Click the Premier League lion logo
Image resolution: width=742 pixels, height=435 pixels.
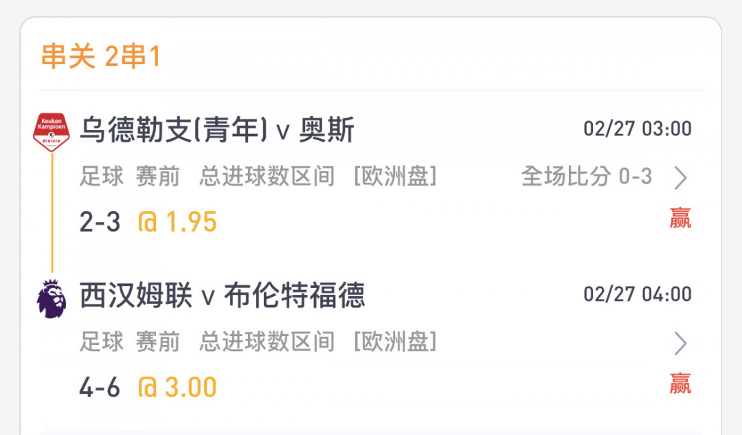point(52,299)
